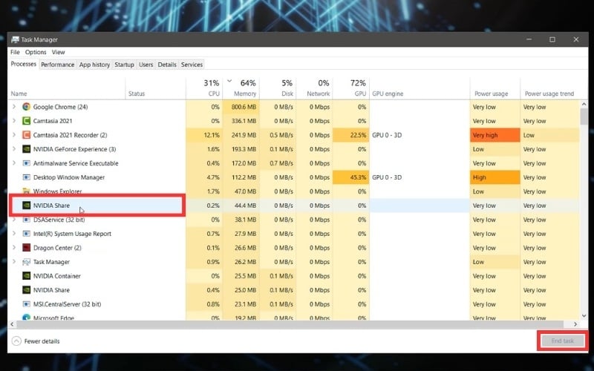Click the sort arrow above Memory column
594x371 pixels.
pos(229,81)
